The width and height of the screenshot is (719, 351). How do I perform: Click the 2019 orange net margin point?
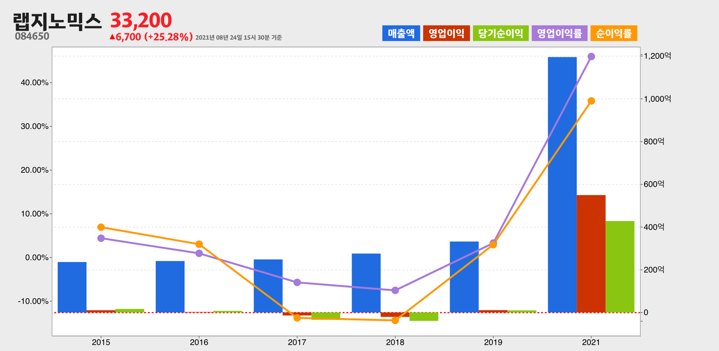click(x=493, y=245)
